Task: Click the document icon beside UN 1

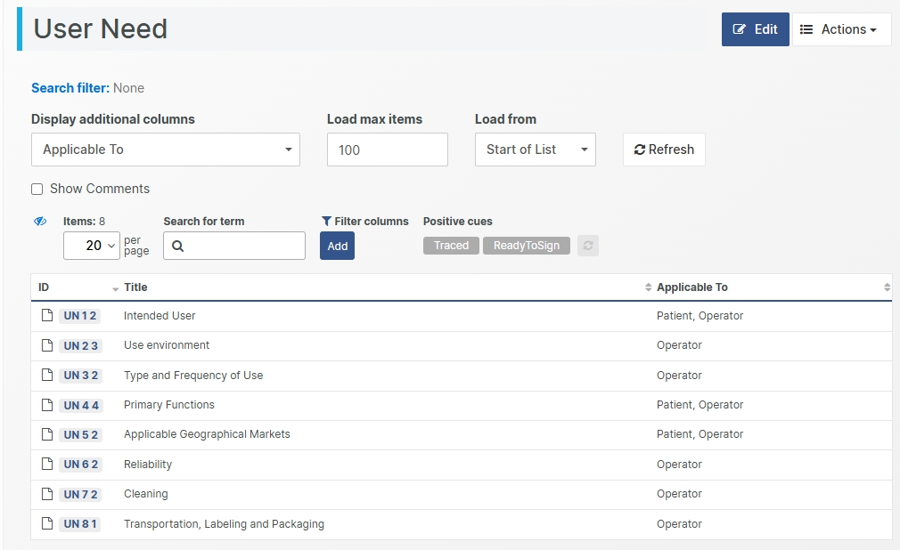Action: tap(47, 315)
